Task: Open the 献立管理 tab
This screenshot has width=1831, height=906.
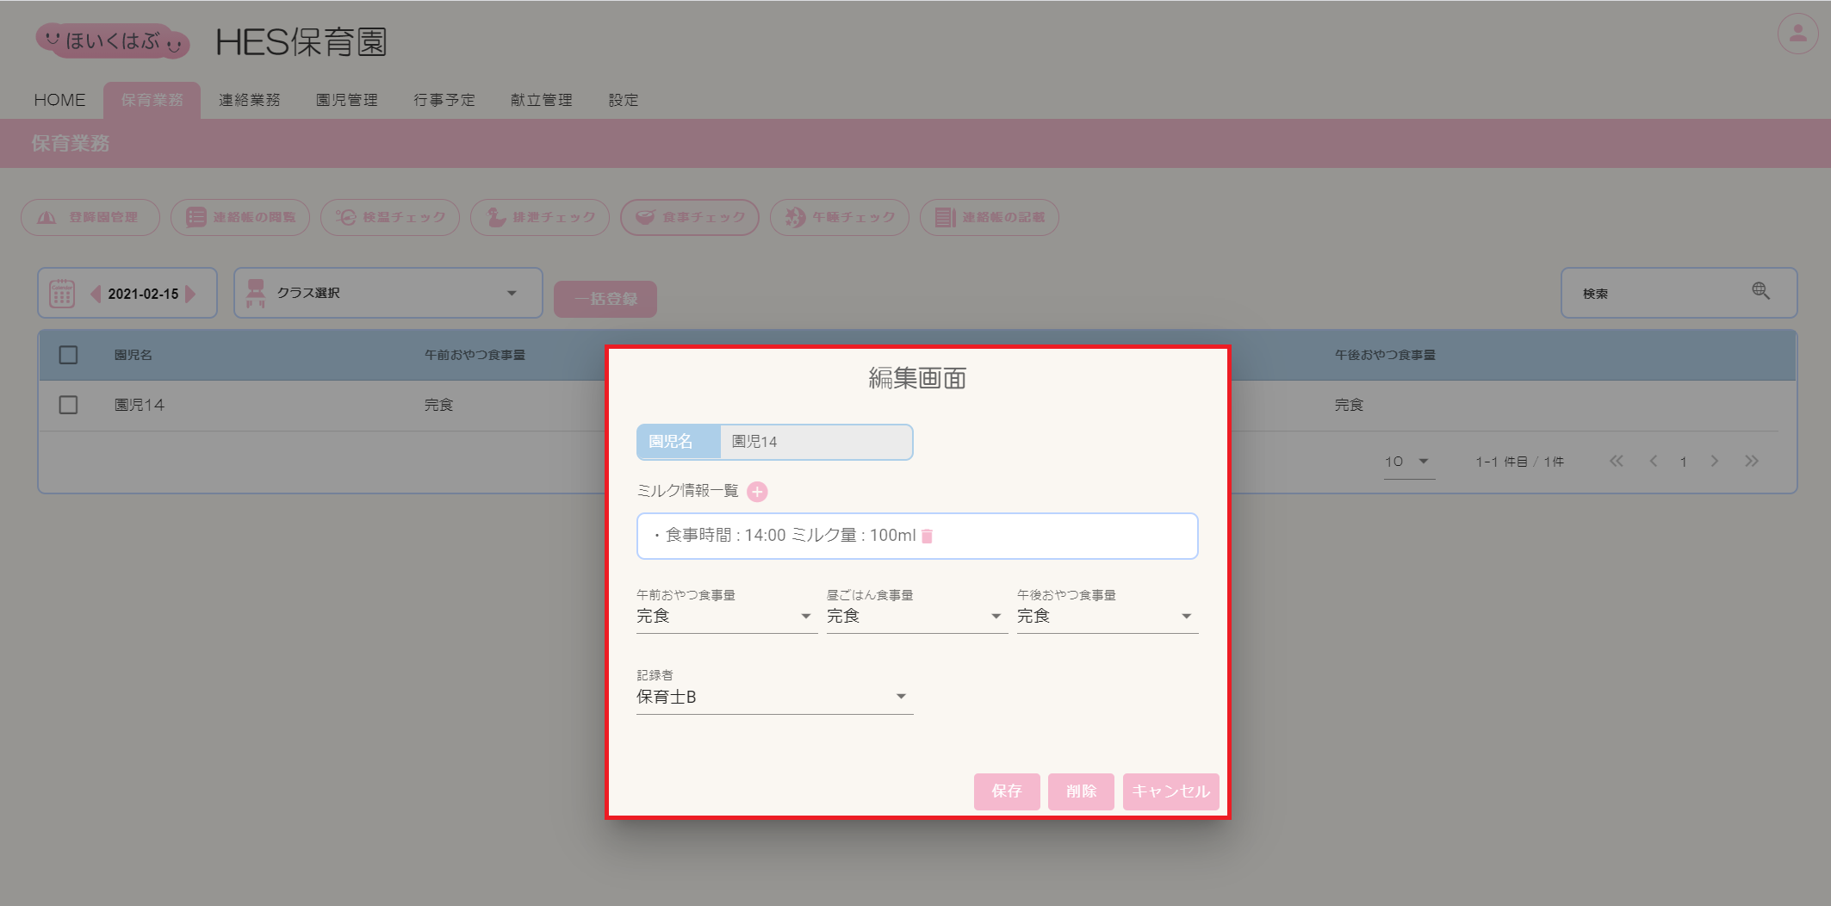Action: 542,100
